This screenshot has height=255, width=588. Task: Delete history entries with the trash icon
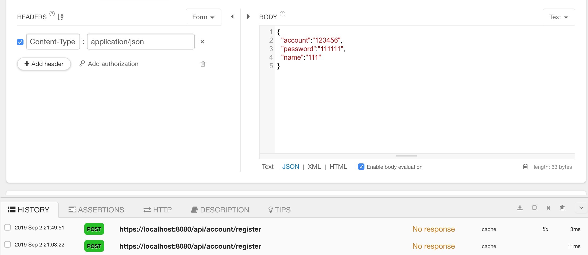point(562,208)
